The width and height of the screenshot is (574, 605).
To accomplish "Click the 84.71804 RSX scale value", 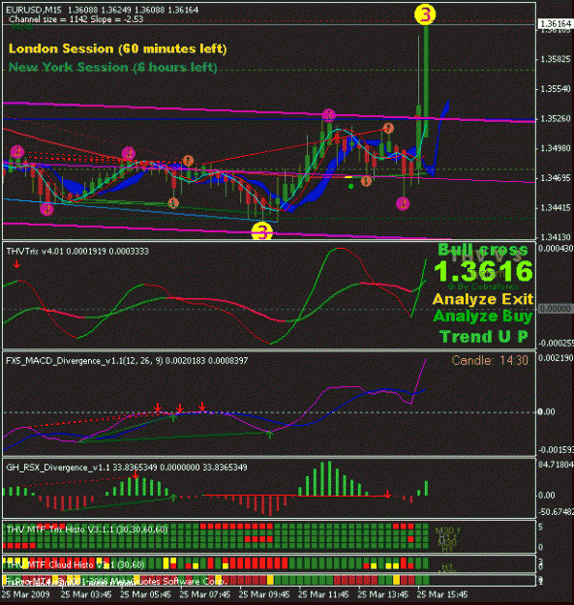I will (x=556, y=465).
